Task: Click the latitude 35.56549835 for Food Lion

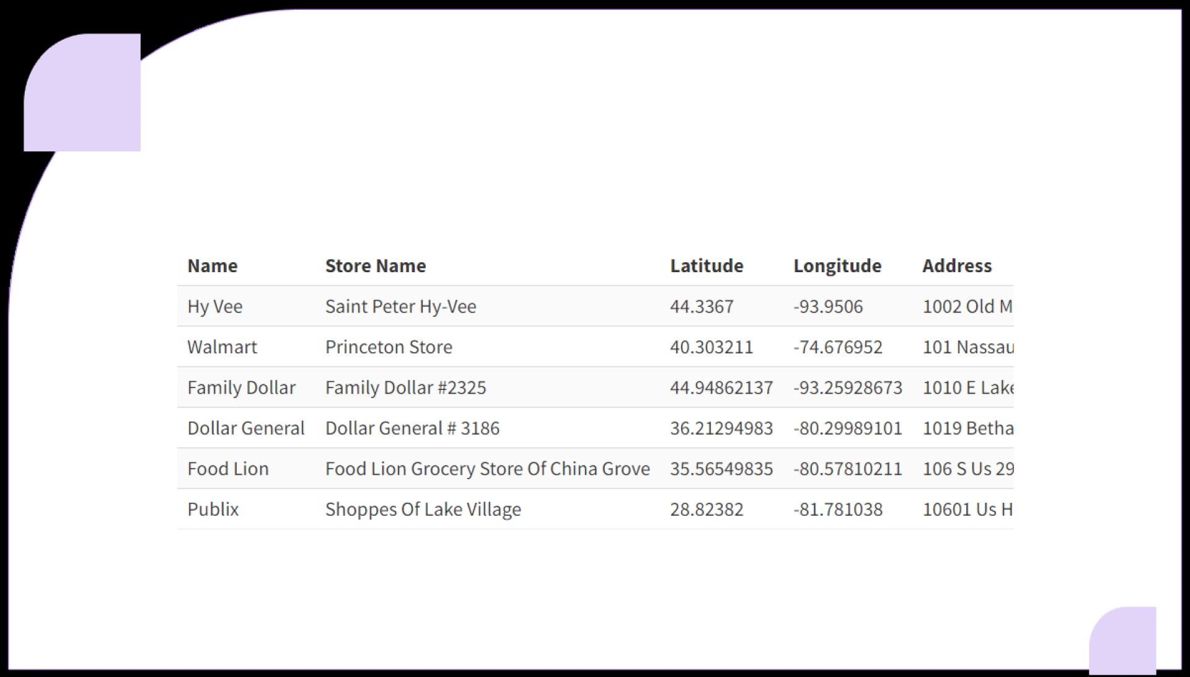Action: [721, 469]
